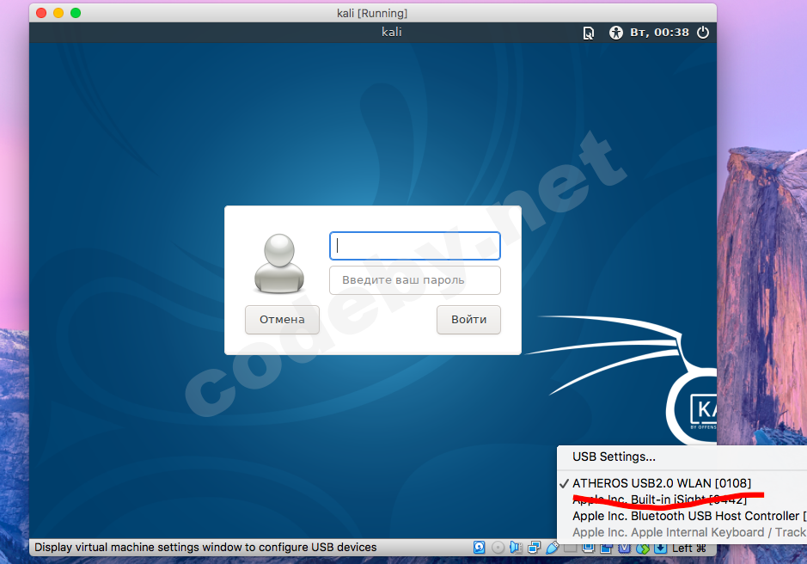The height and width of the screenshot is (564, 807).
Task: Select Apple Inc. Built-in iSight device
Action: (x=682, y=500)
